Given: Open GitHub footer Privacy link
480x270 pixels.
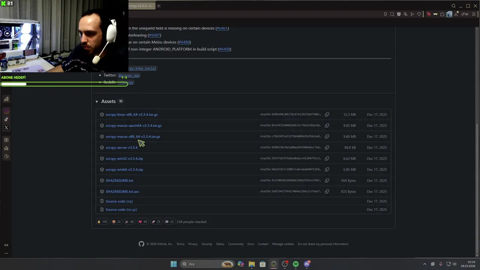Looking at the screenshot, I should (x=193, y=244).
